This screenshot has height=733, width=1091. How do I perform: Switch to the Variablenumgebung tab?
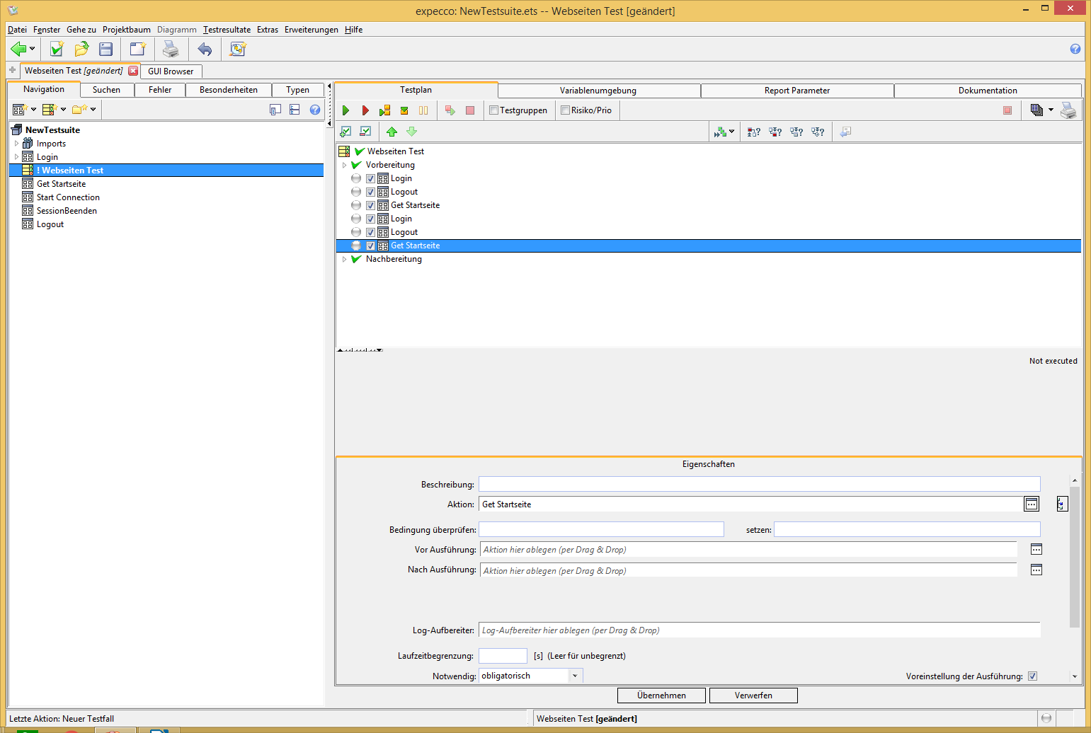(598, 91)
